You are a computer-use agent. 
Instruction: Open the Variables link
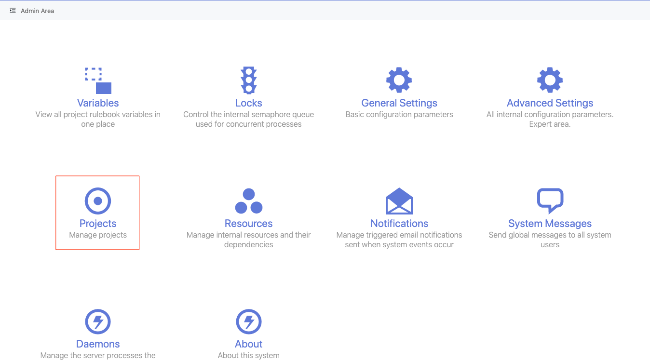(x=98, y=103)
